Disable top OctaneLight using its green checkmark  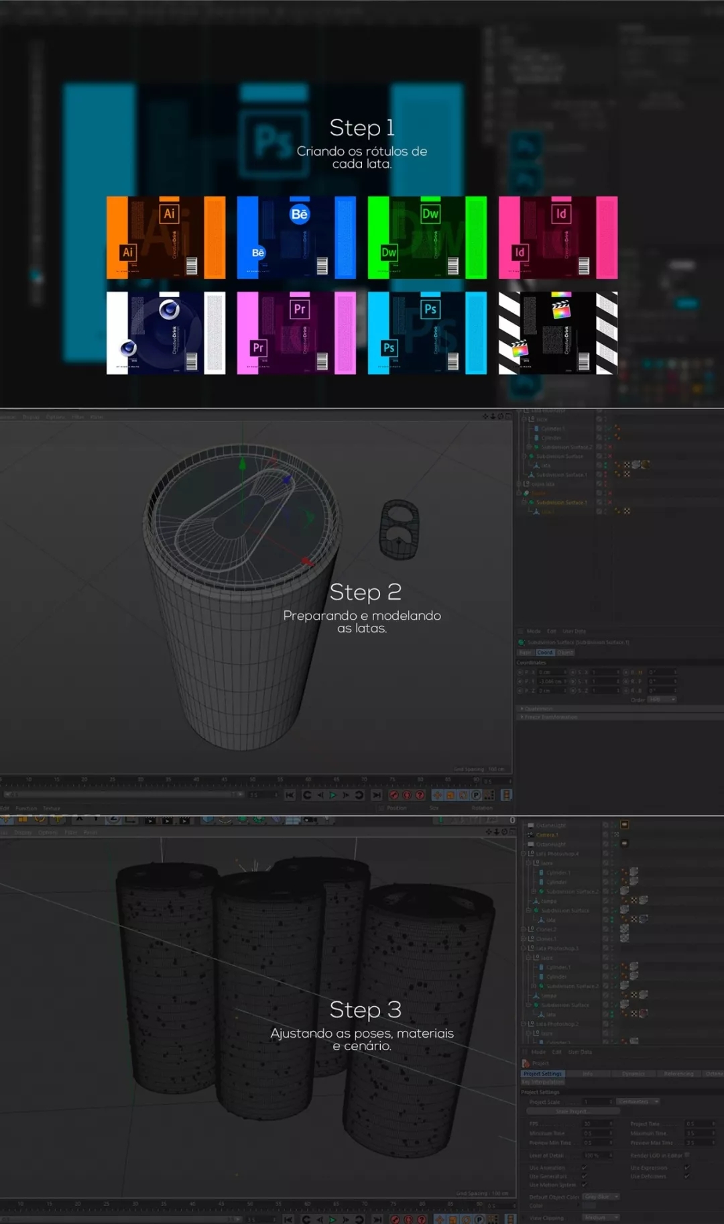[615, 826]
